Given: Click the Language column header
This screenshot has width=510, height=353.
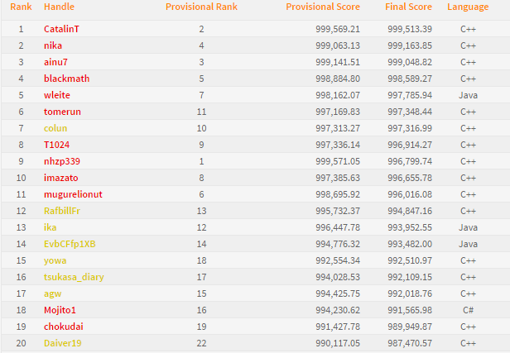Looking at the screenshot, I should click(468, 7).
